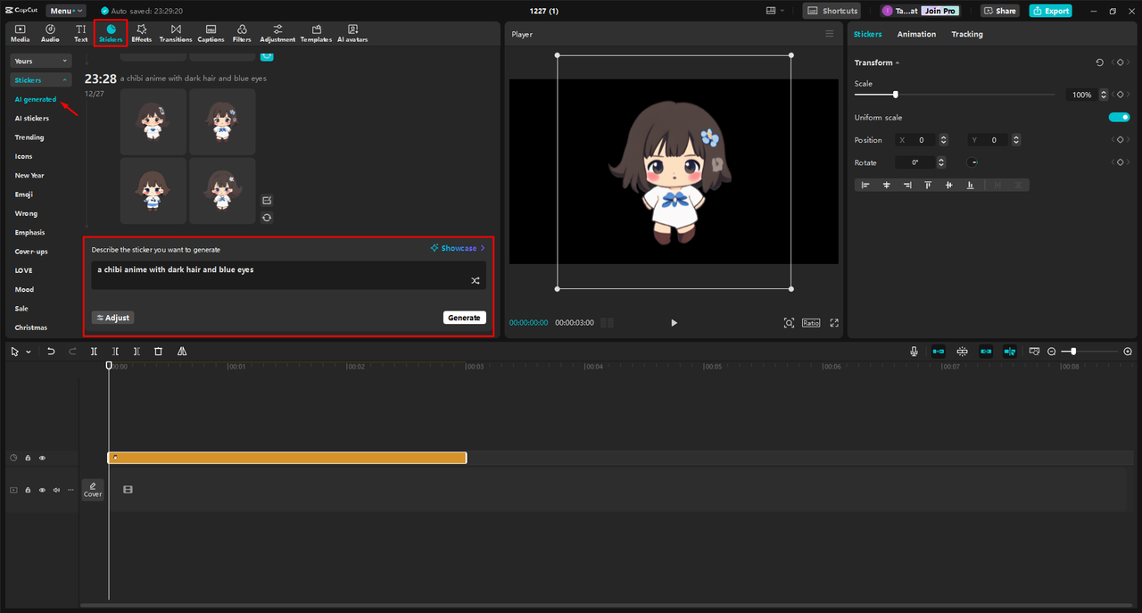Collapse the Transform section
This screenshot has width=1142, height=613.
click(898, 62)
